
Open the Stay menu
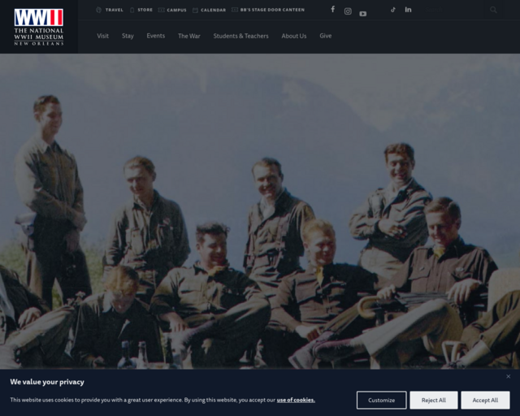(x=128, y=36)
